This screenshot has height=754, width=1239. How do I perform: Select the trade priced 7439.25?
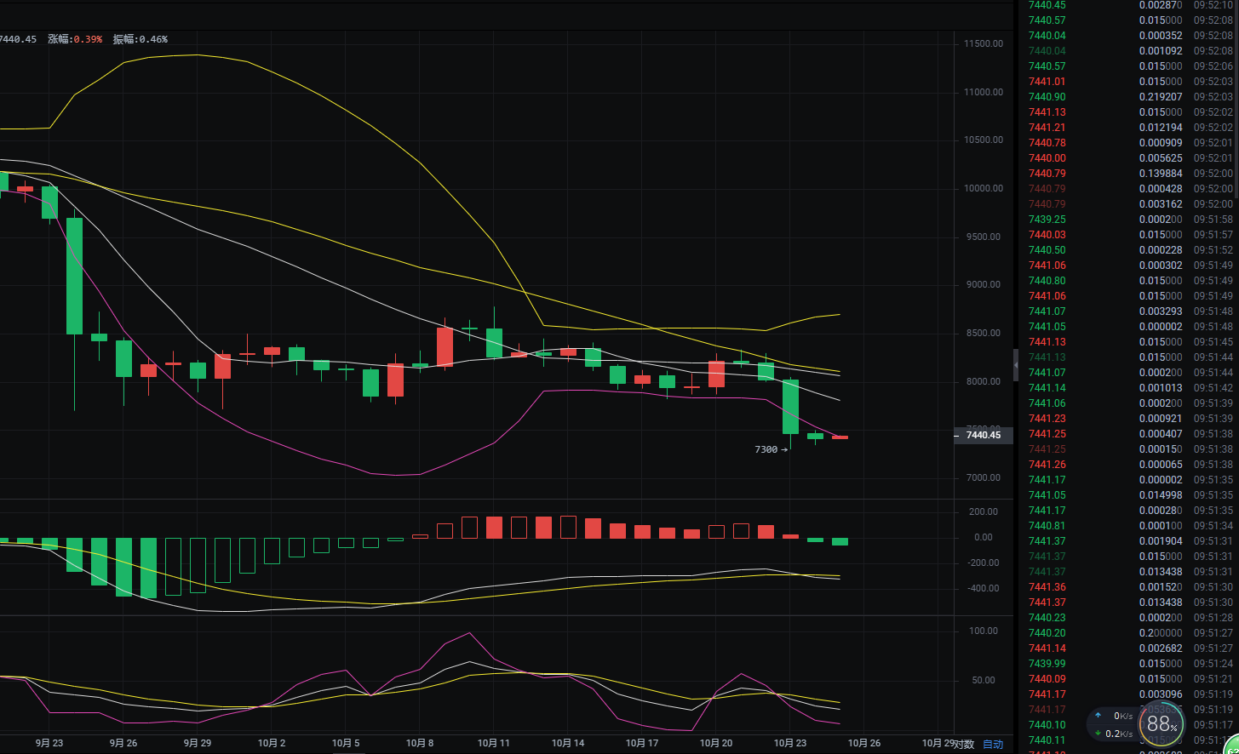(x=1129, y=220)
